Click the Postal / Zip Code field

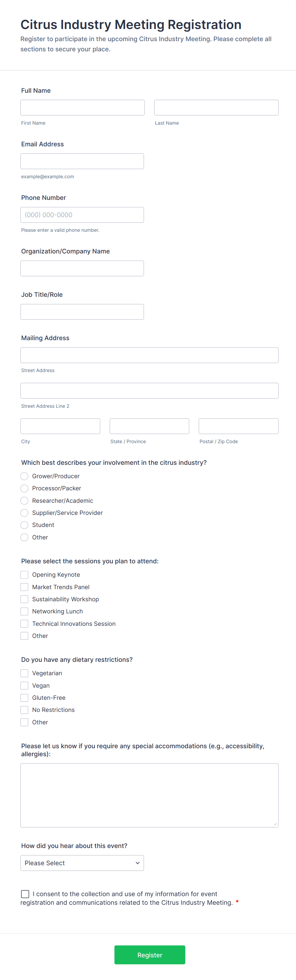pos(238,426)
